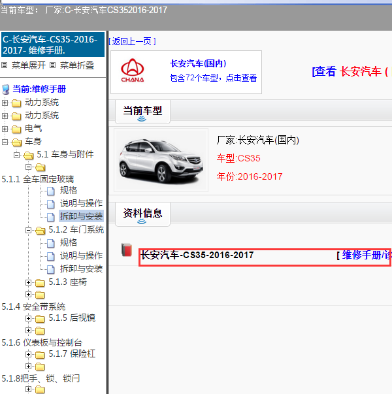392x394 pixels.
Task: Click the folder icon above 5.1.4 安全带系统
Action: [x=40, y=295]
